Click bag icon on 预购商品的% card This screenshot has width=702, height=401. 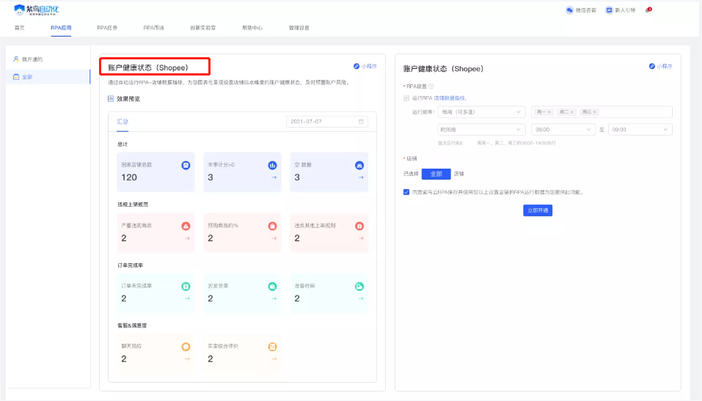pos(272,226)
